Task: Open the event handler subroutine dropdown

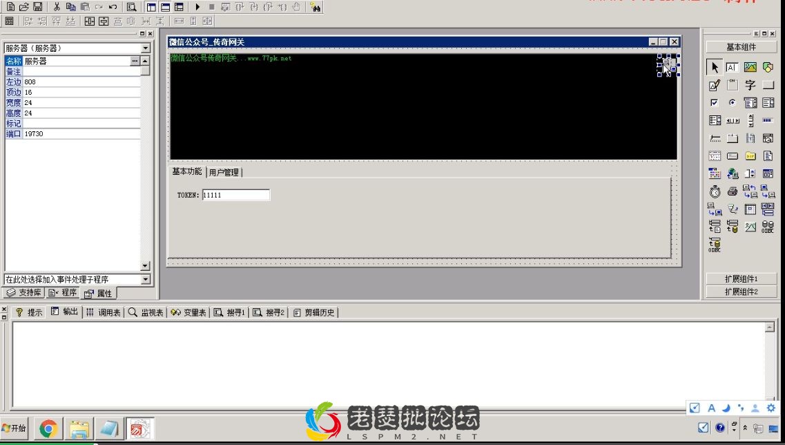Action: click(x=146, y=279)
